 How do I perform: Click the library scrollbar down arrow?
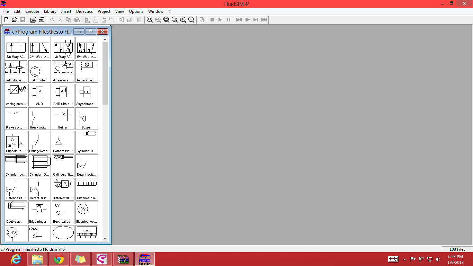pos(105,239)
